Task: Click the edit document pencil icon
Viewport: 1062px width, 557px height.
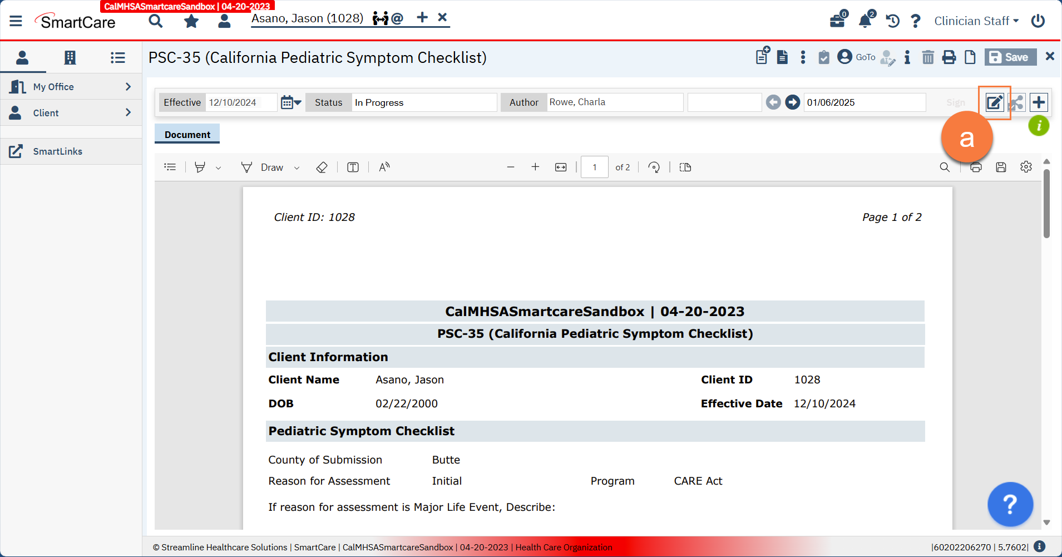Action: point(994,102)
